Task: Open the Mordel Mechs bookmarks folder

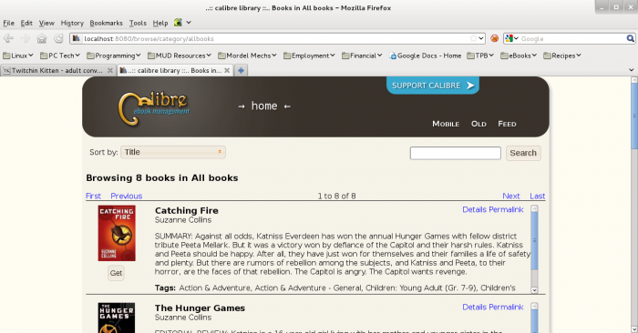Action: tap(247, 55)
